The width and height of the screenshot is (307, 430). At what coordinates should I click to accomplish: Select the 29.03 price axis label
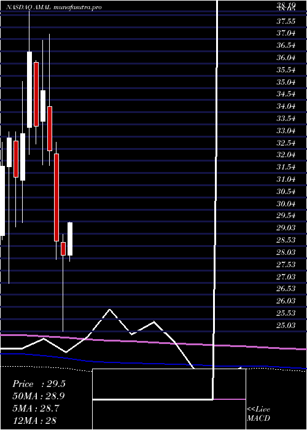point(286,228)
